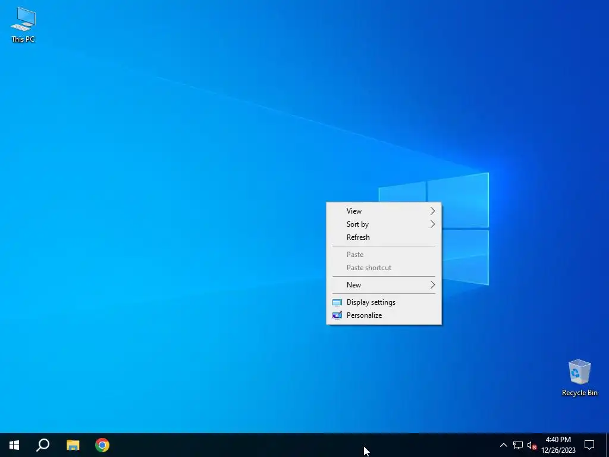Expand the Sort by submenu arrow
609x457 pixels.
(433, 224)
